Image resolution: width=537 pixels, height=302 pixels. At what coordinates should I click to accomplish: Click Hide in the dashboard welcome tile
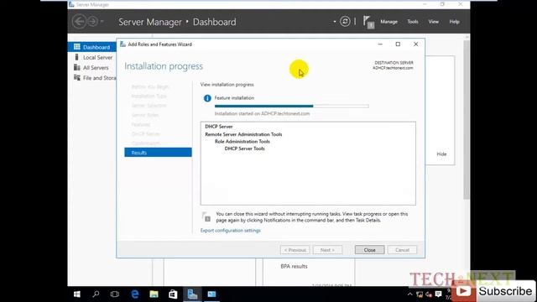point(441,154)
